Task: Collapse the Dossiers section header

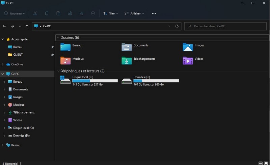Action: pos(58,37)
